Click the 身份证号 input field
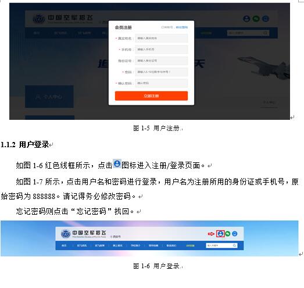Screen dimensions: 304x288 pos(162,61)
